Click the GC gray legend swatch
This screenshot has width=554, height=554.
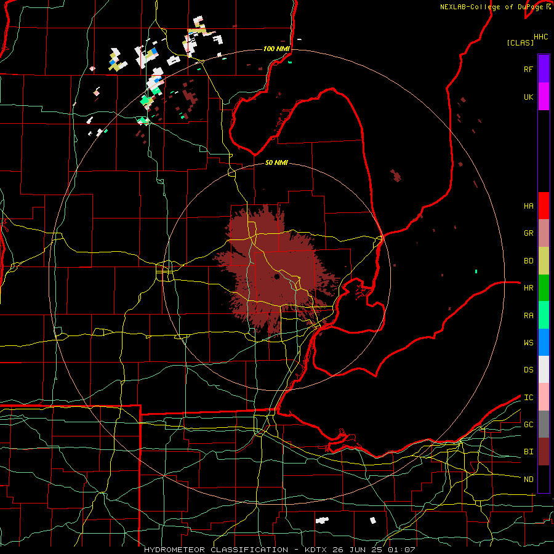pyautogui.click(x=544, y=424)
